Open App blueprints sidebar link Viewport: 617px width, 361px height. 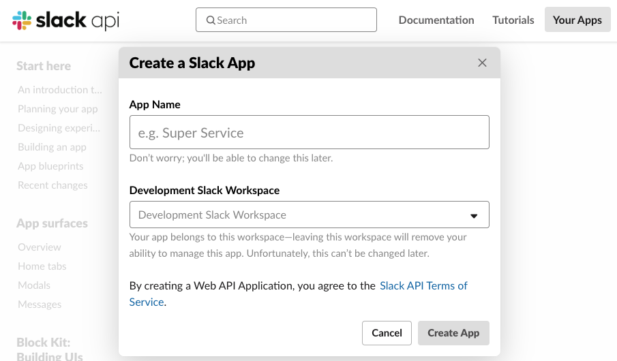pyautogui.click(x=50, y=166)
